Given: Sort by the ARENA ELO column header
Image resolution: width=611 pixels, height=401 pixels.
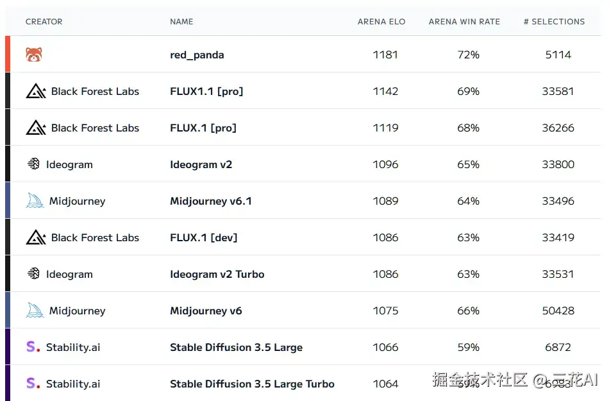Looking at the screenshot, I should click(x=381, y=22).
